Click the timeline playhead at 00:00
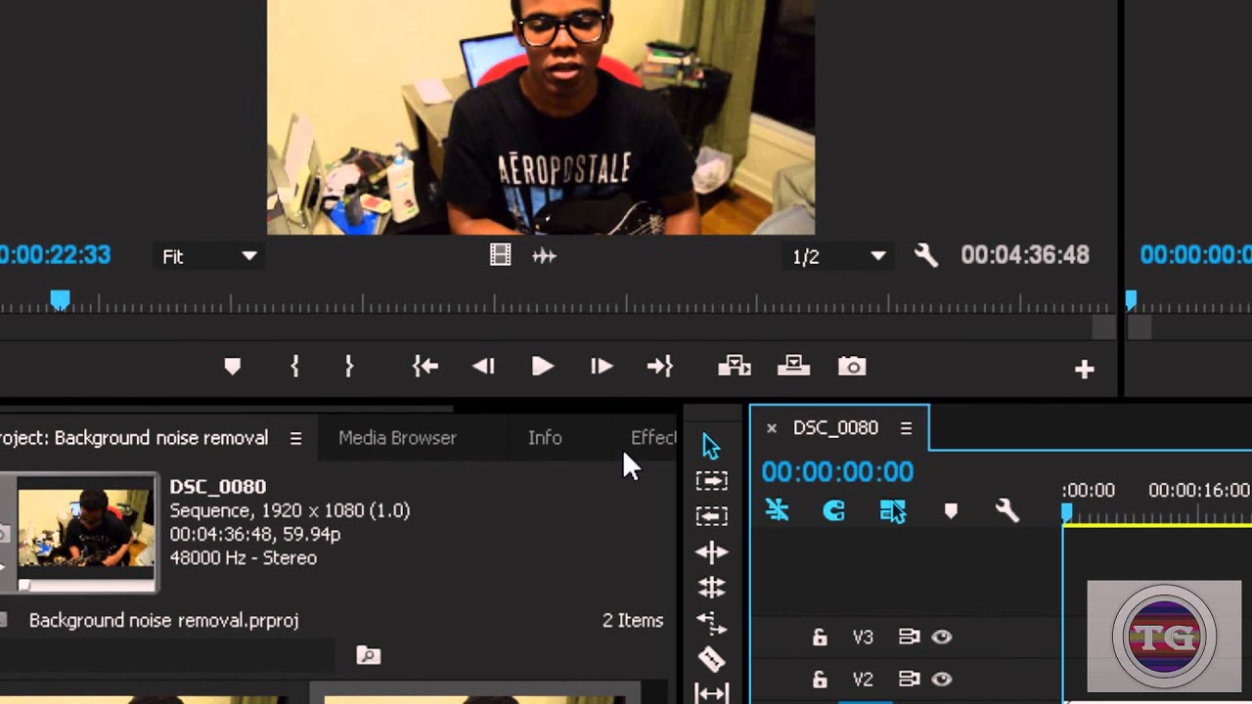Screen dimensions: 1252x704 click(x=1067, y=512)
